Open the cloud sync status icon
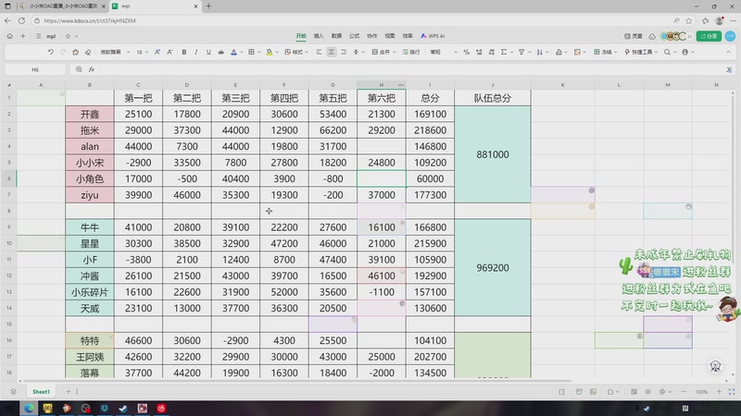Screen dimensions: 741x416 pos(652,36)
